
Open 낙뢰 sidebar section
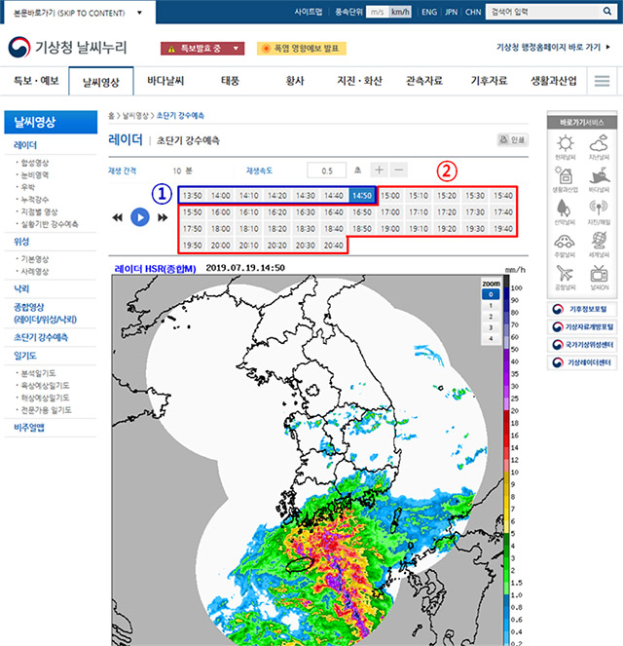(x=21, y=288)
